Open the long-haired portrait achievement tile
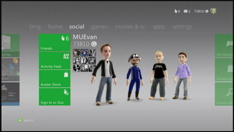This screenshot has width=234, height=132. [x=84, y=60]
